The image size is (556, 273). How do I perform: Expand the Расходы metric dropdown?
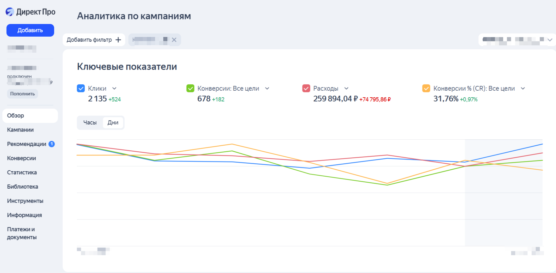(x=346, y=88)
